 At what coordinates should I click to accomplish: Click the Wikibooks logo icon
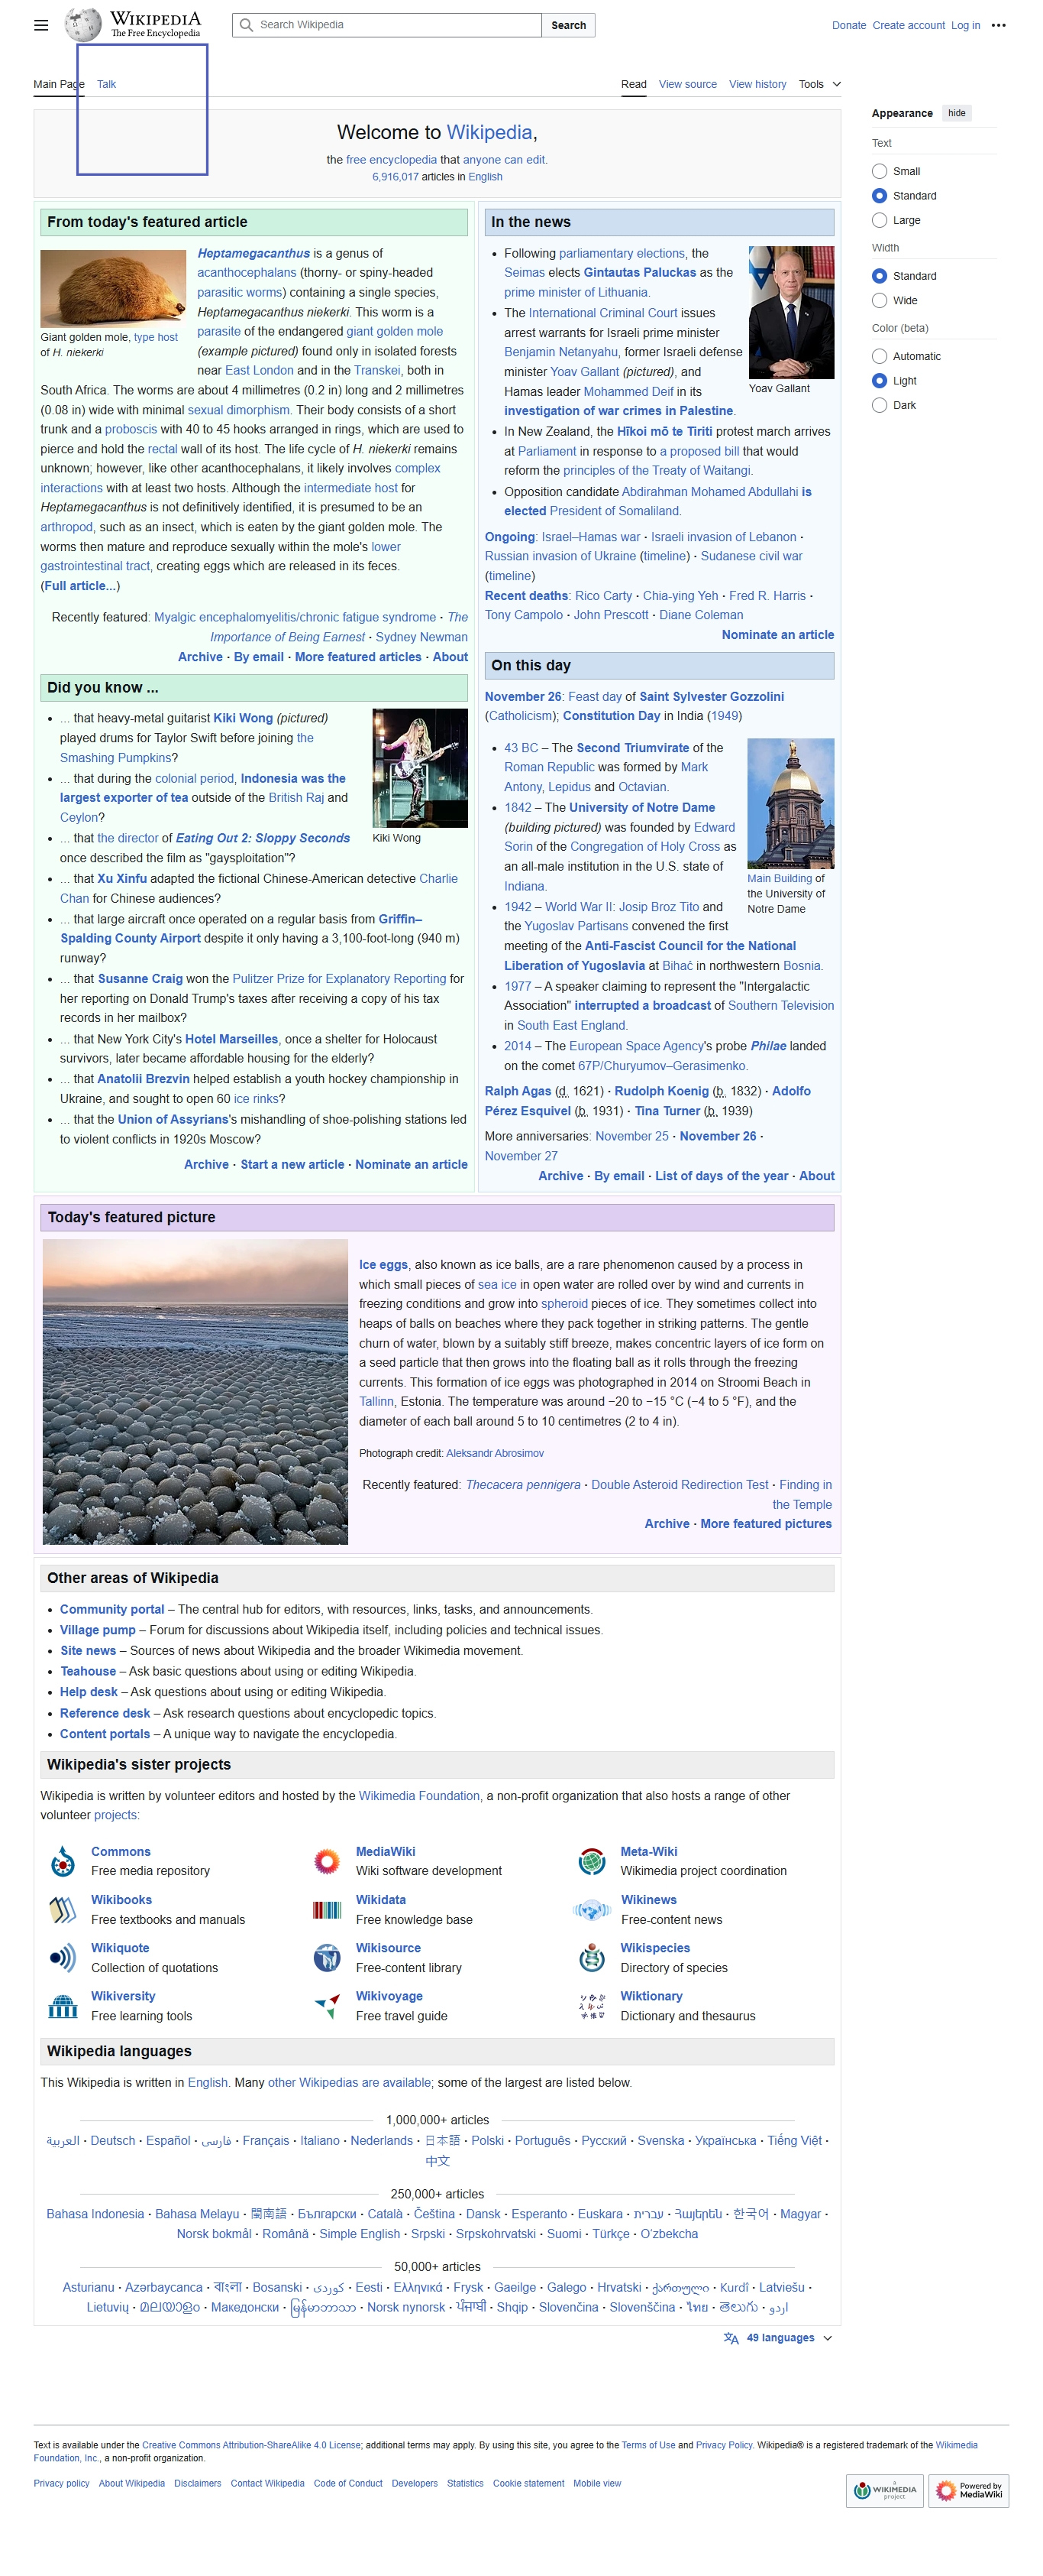point(63,1909)
